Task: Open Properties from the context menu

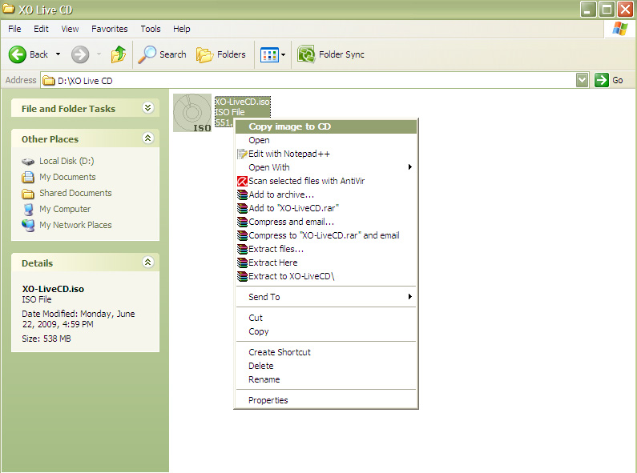Action: point(326,400)
